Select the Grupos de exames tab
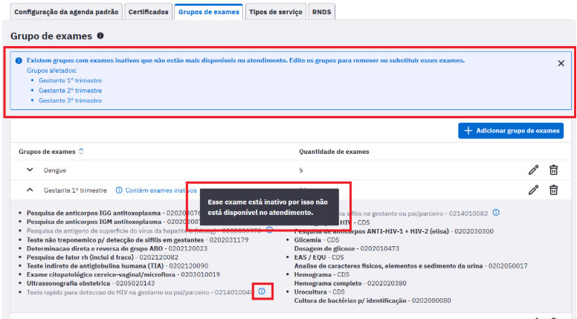 209,13
